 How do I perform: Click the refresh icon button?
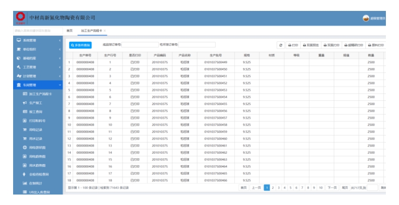pos(281,45)
